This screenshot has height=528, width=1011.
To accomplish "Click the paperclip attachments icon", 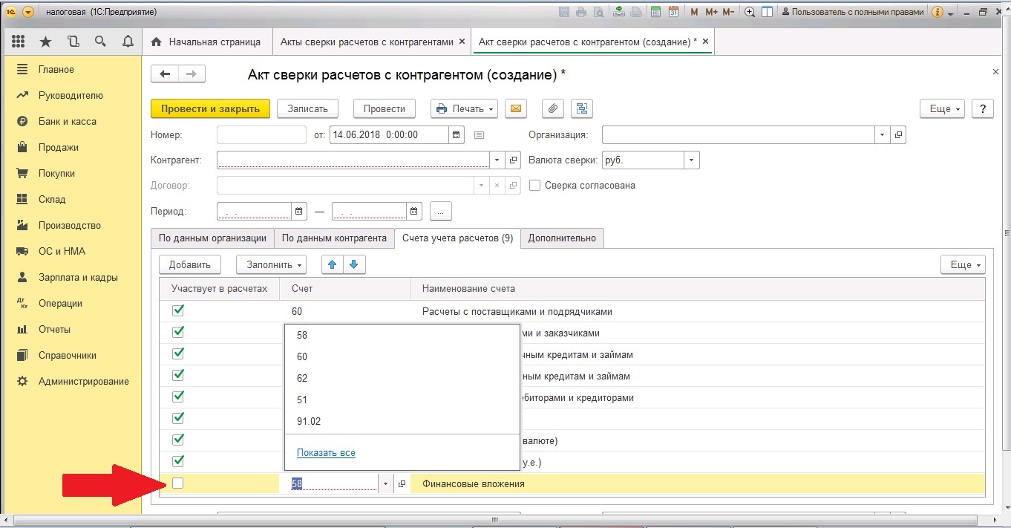I will point(552,108).
